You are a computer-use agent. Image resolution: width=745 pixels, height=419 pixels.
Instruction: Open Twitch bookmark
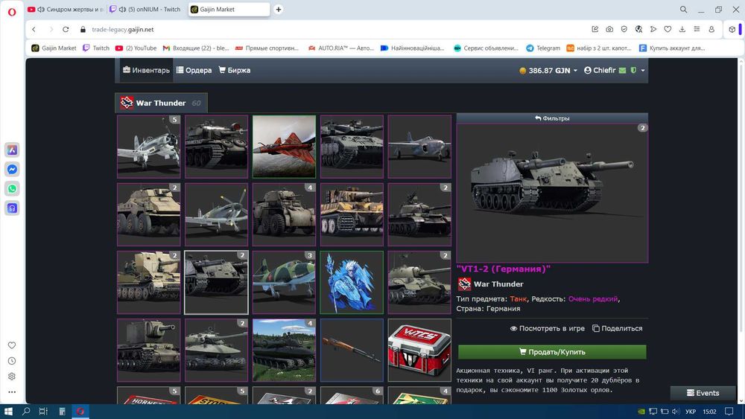coord(96,48)
